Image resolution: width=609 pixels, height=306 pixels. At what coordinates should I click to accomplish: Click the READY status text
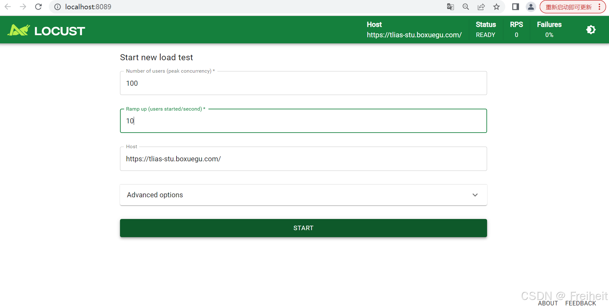coord(485,35)
